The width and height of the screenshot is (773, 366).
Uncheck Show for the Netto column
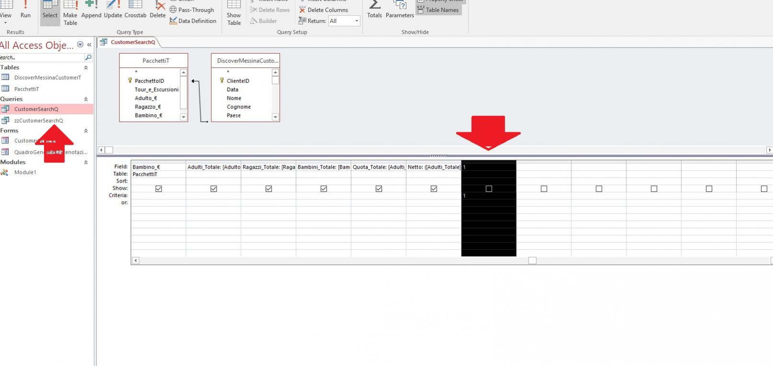coord(434,189)
